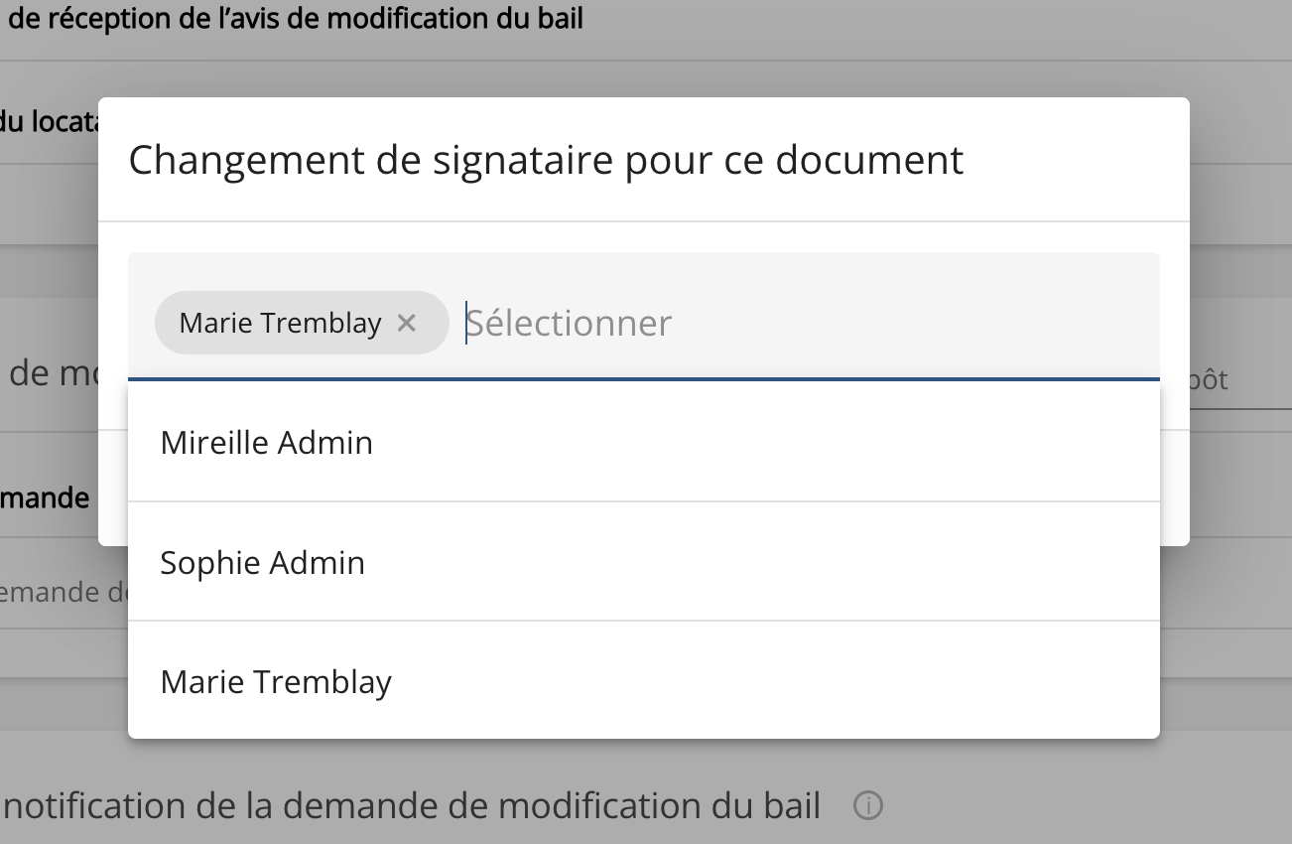Viewport: 1292px width, 844px height.
Task: Click the cut-off de mo heading
Action: tap(52, 373)
